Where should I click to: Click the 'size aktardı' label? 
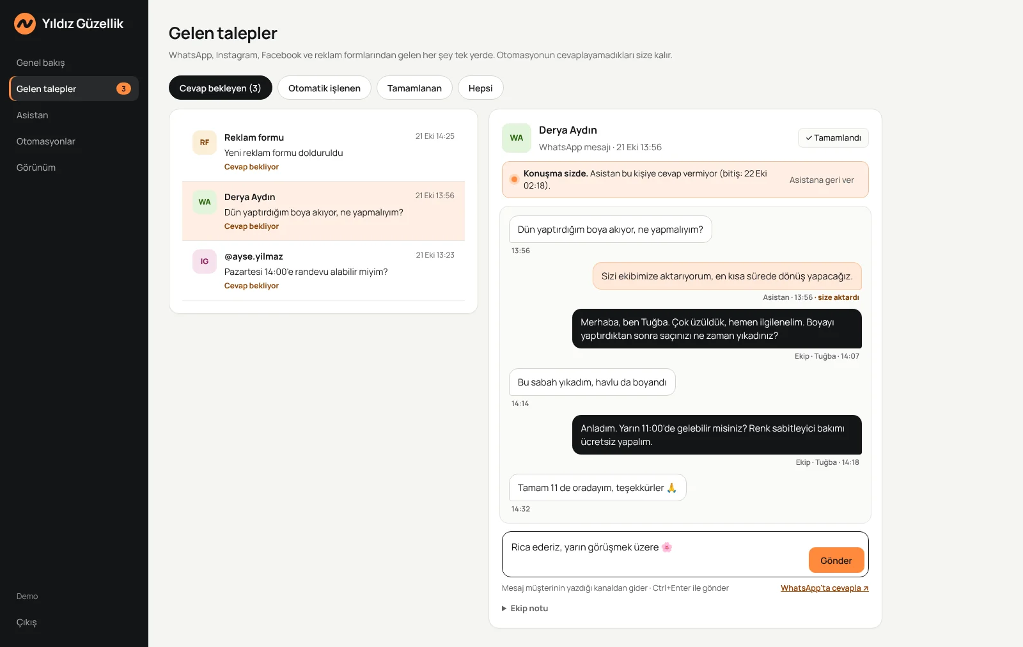click(x=838, y=297)
